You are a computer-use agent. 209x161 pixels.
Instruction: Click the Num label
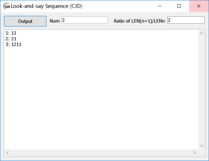click(55, 21)
